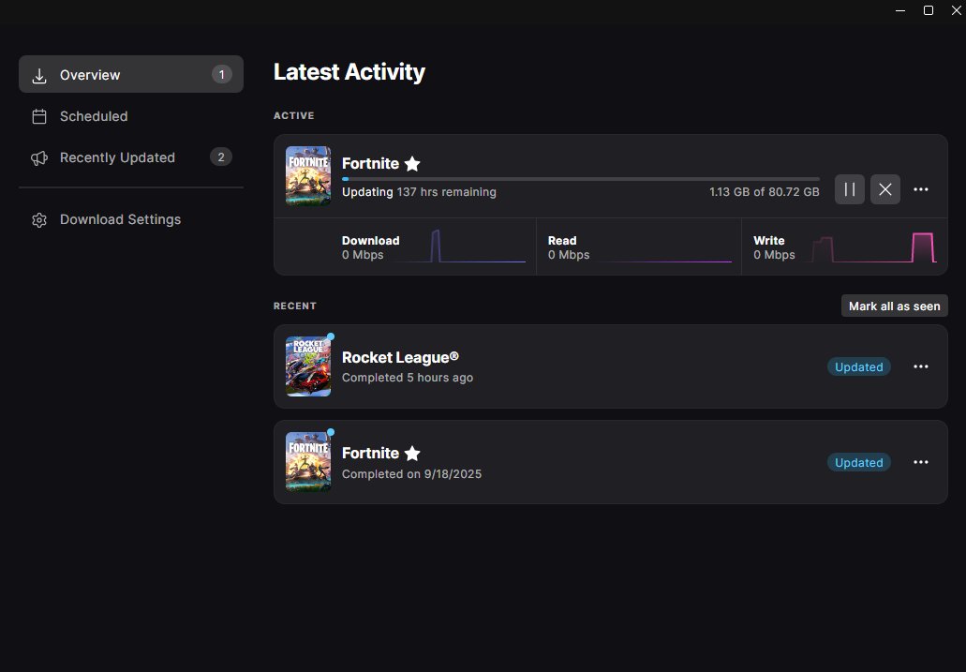Screen dimensions: 966x672
Task: Open more options for Rocket League
Action: [x=921, y=366]
